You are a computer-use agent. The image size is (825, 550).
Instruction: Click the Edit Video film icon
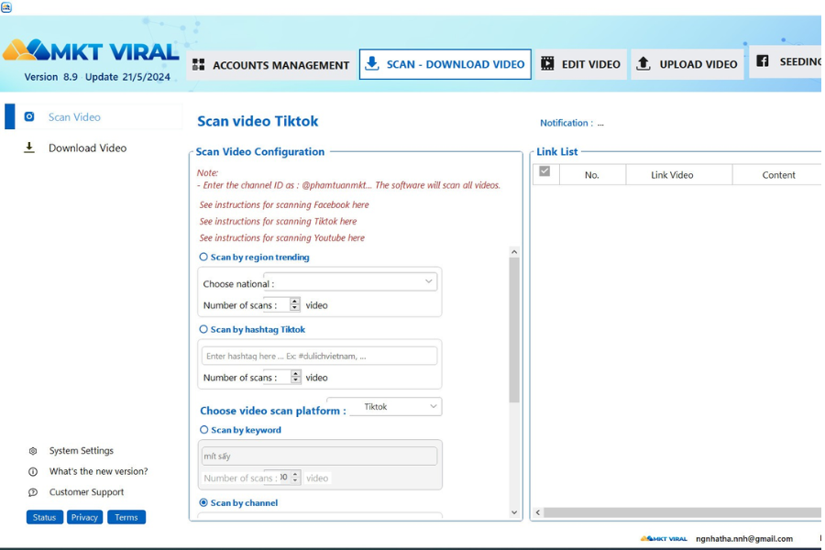(x=547, y=63)
